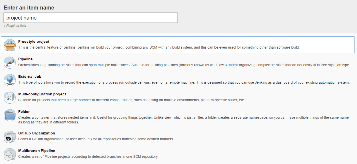Image resolution: width=357 pixels, height=164 pixels.
Task: Select the GitHub Organization title
Action: (x=36, y=133)
